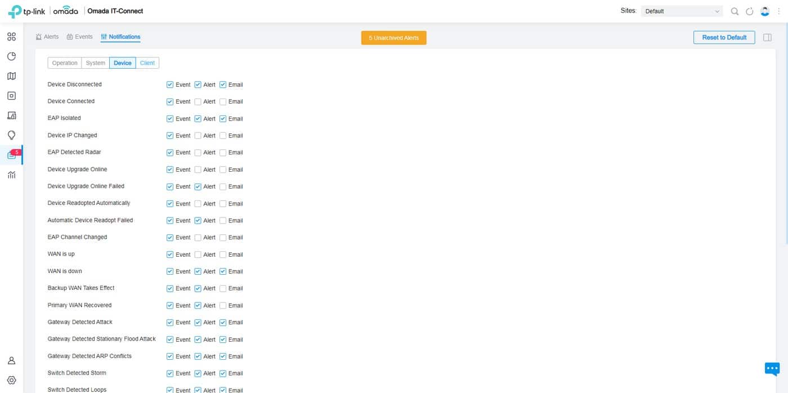Enable Alert for WAN is up

(x=198, y=254)
